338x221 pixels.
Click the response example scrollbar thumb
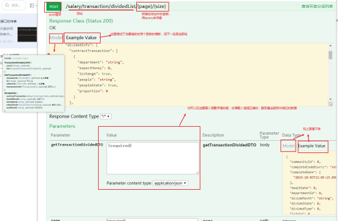point(330,55)
